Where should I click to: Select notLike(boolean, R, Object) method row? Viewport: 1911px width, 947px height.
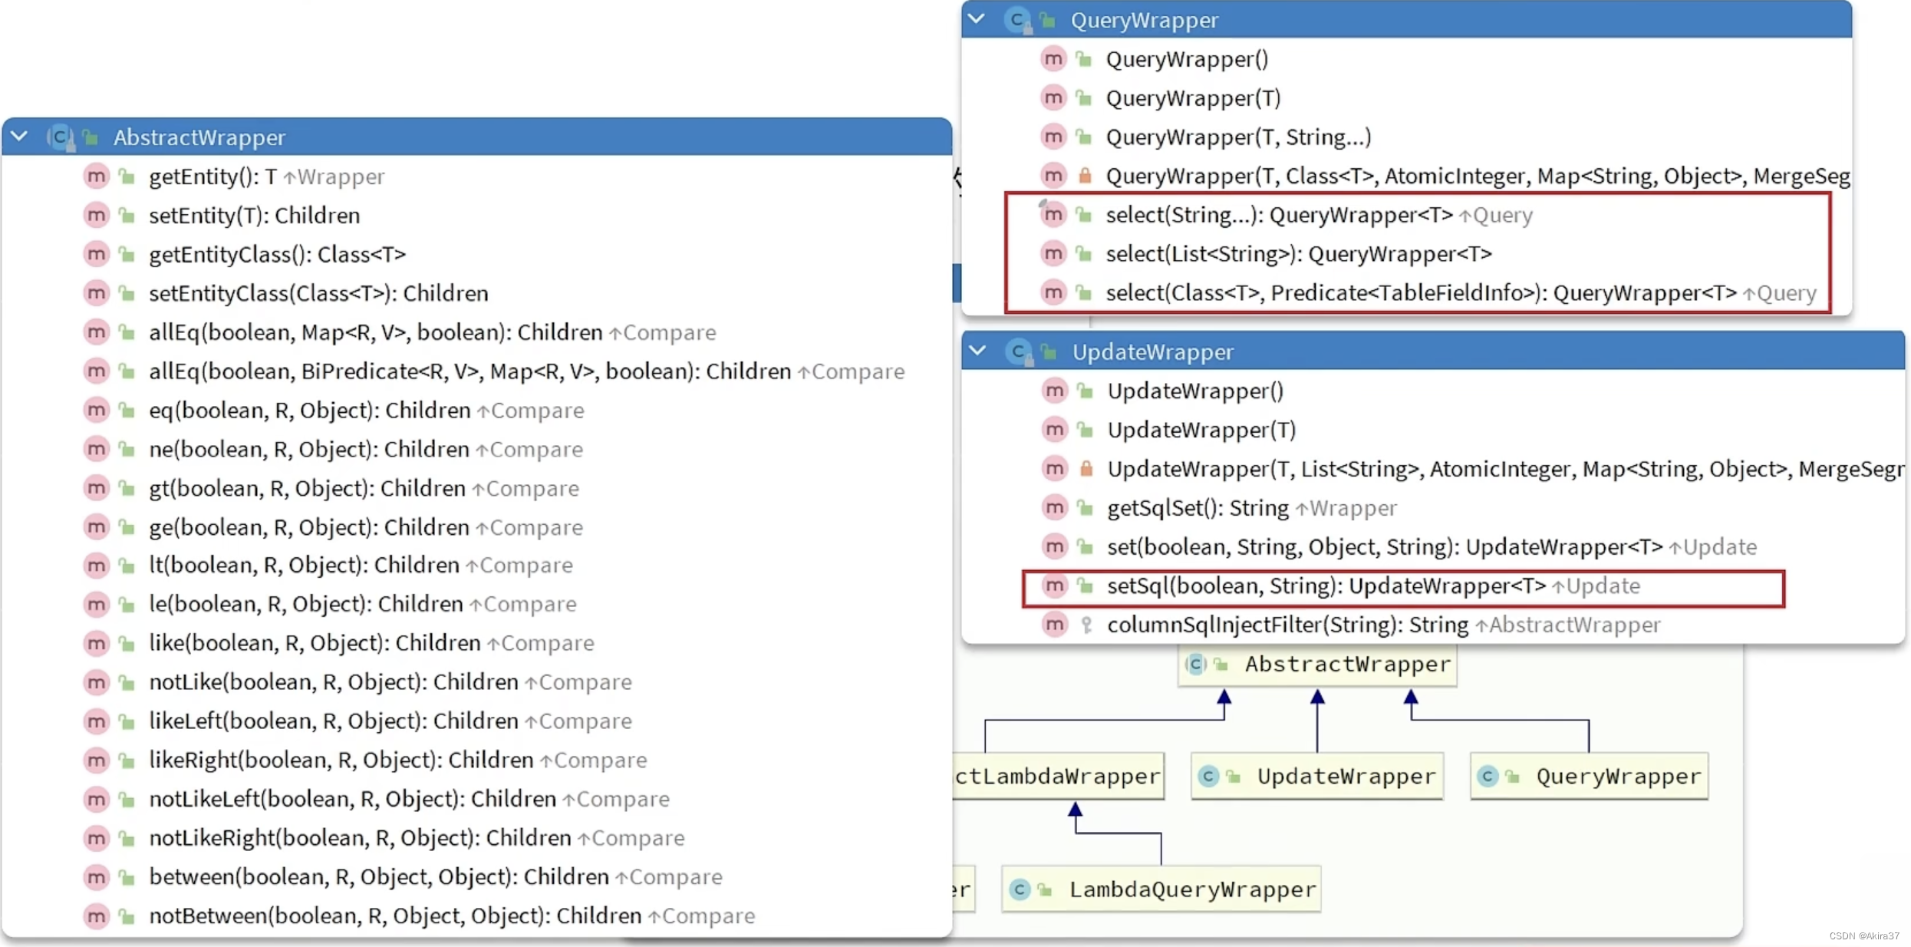point(477,682)
